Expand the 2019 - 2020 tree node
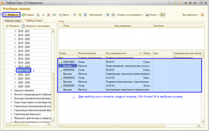Screen dimensions: 209x131 point(15,47)
